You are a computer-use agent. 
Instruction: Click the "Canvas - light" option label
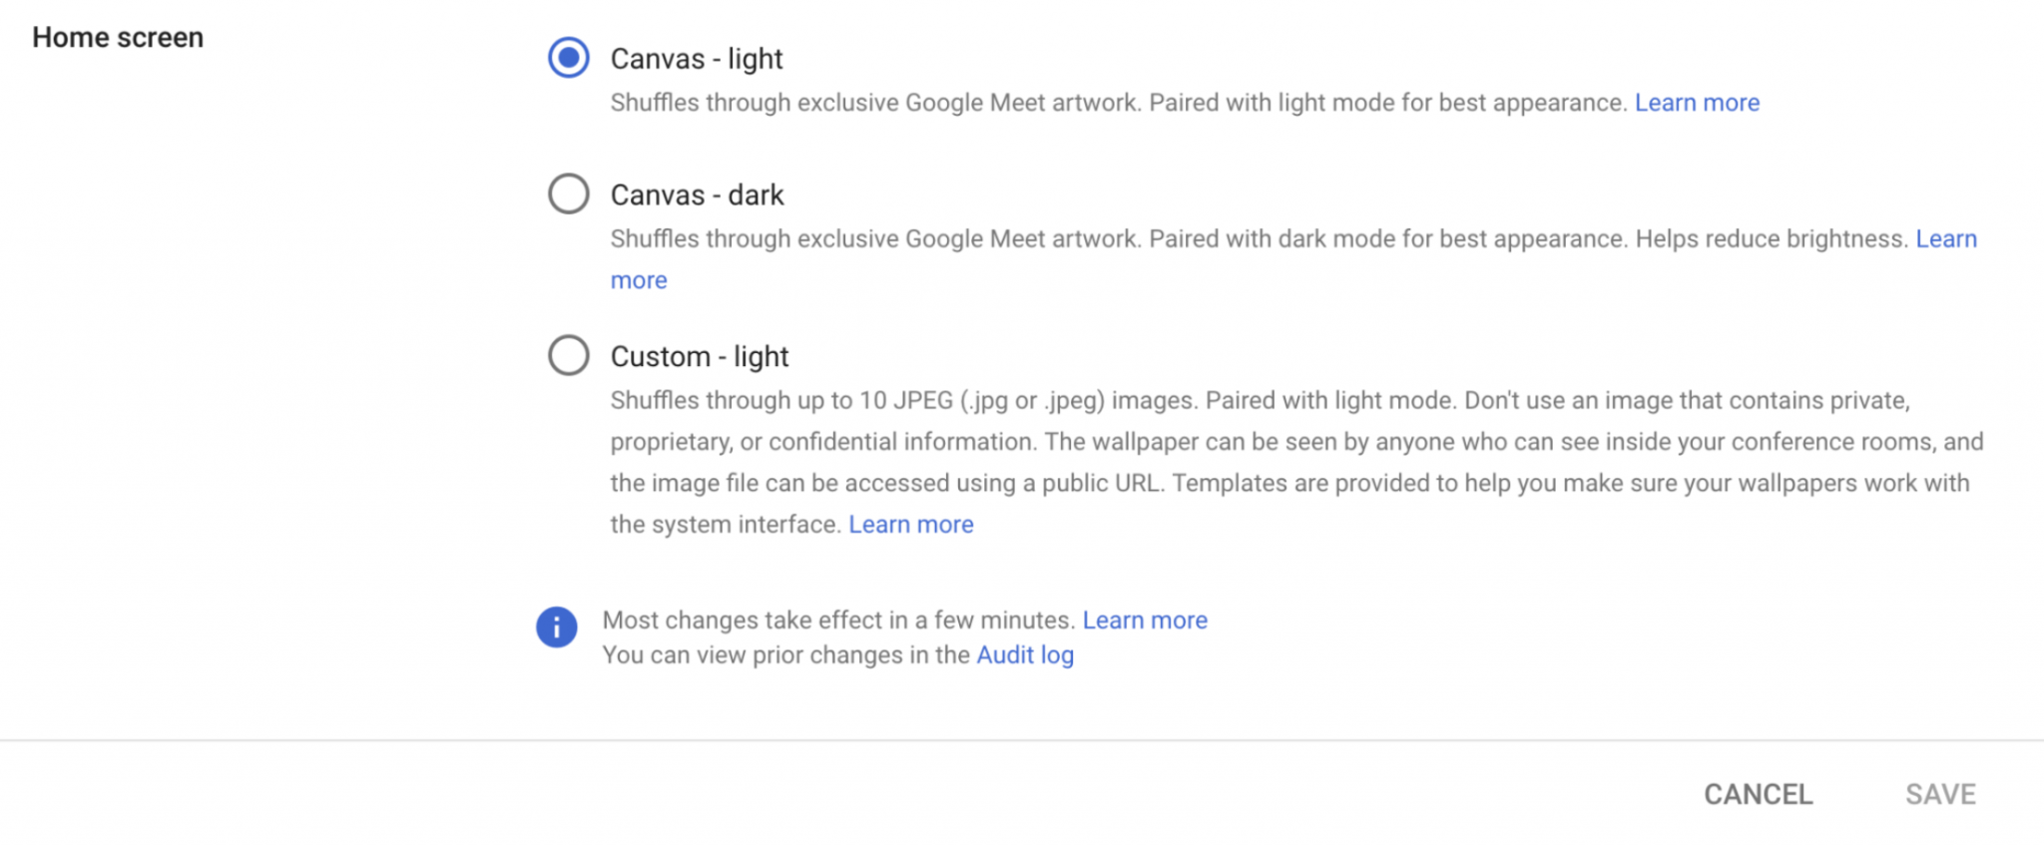(697, 58)
